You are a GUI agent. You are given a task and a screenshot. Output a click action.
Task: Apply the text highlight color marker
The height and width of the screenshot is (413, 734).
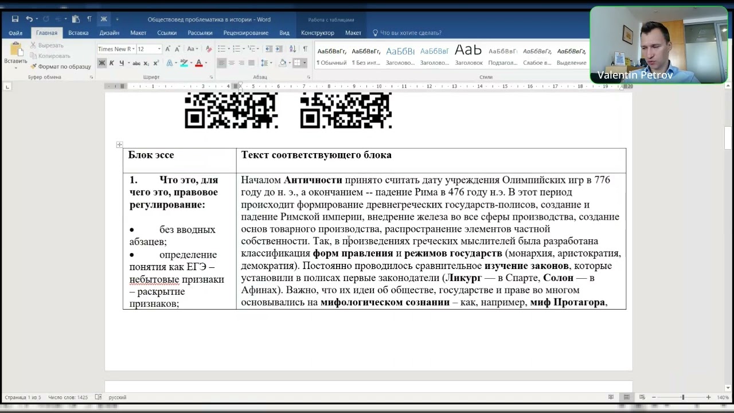(x=183, y=63)
